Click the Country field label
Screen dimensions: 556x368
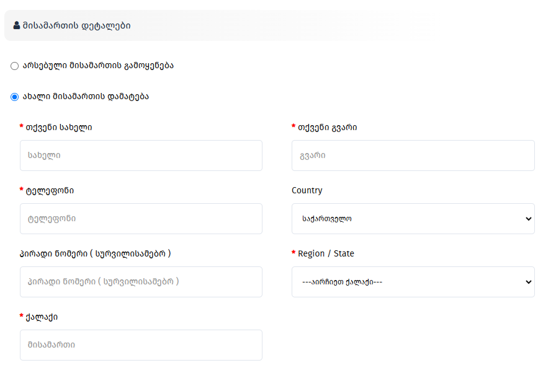click(x=307, y=191)
